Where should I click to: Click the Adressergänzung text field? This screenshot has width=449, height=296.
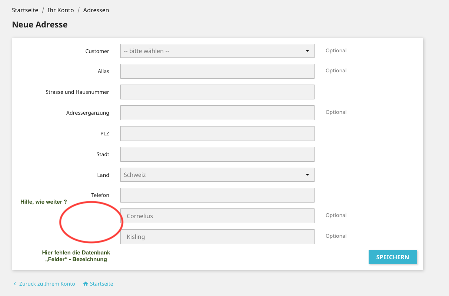pos(217,113)
